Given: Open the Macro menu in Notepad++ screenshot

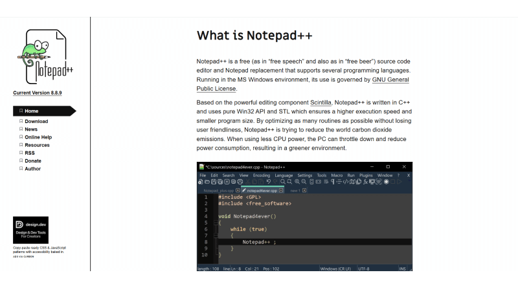Looking at the screenshot, I should [337, 175].
